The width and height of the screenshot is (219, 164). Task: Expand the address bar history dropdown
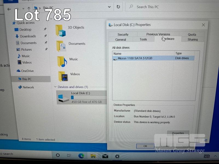pos(109,7)
